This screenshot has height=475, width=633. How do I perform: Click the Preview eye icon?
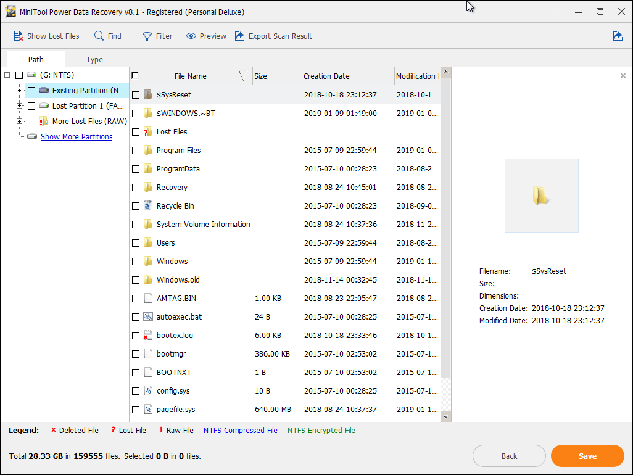point(191,36)
